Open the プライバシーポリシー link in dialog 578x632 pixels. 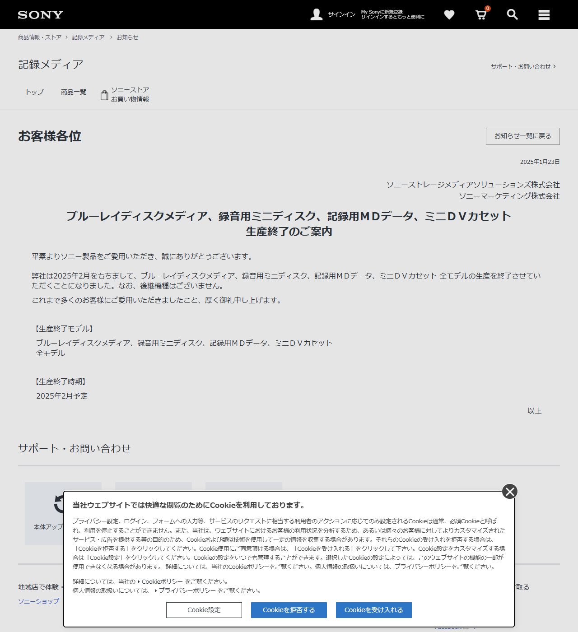[187, 591]
